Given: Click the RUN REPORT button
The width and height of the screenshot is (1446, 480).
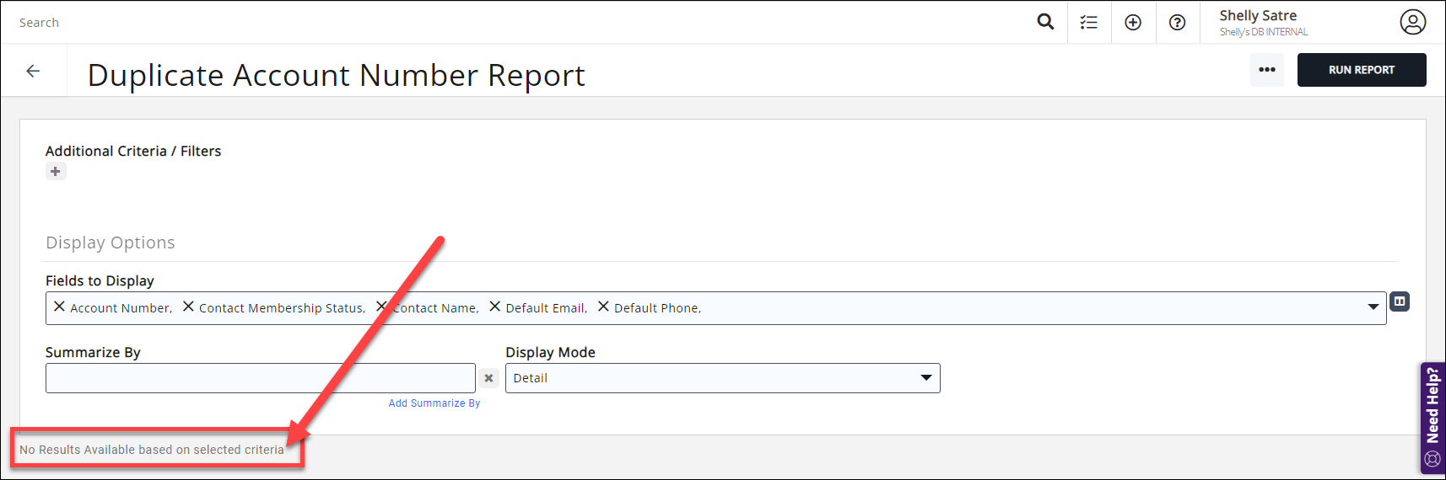Looking at the screenshot, I should click(1362, 70).
